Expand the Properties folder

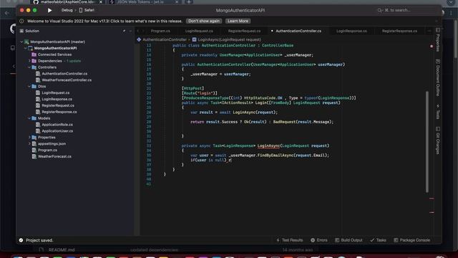[29, 137]
